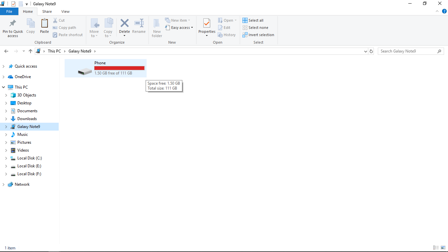This screenshot has width=448, height=252.
Task: Click the Copy to icon
Action: pos(108,23)
